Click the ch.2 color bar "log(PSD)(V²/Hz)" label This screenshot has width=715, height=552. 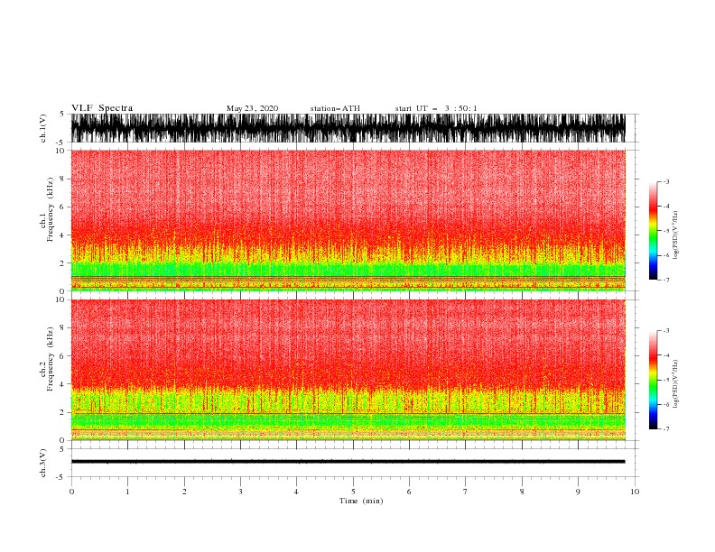(x=676, y=383)
